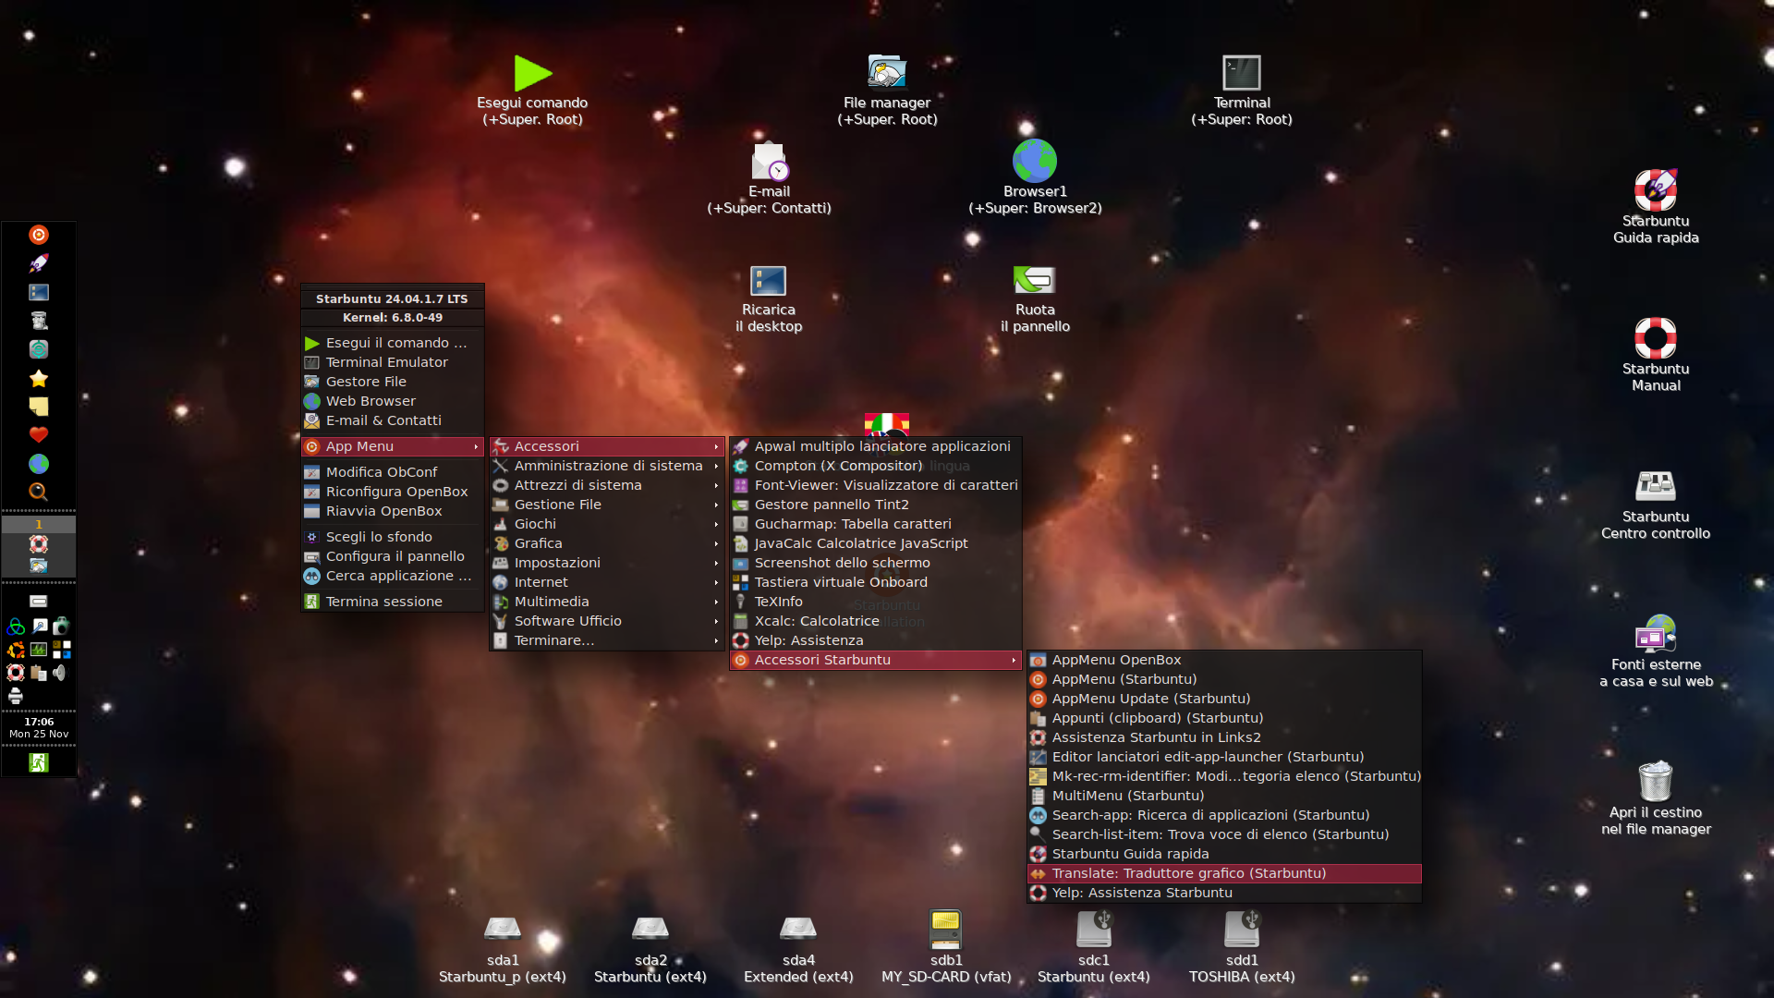Click MultiMenu (Starbuntu) entry
1774x998 pixels.
[x=1224, y=796]
